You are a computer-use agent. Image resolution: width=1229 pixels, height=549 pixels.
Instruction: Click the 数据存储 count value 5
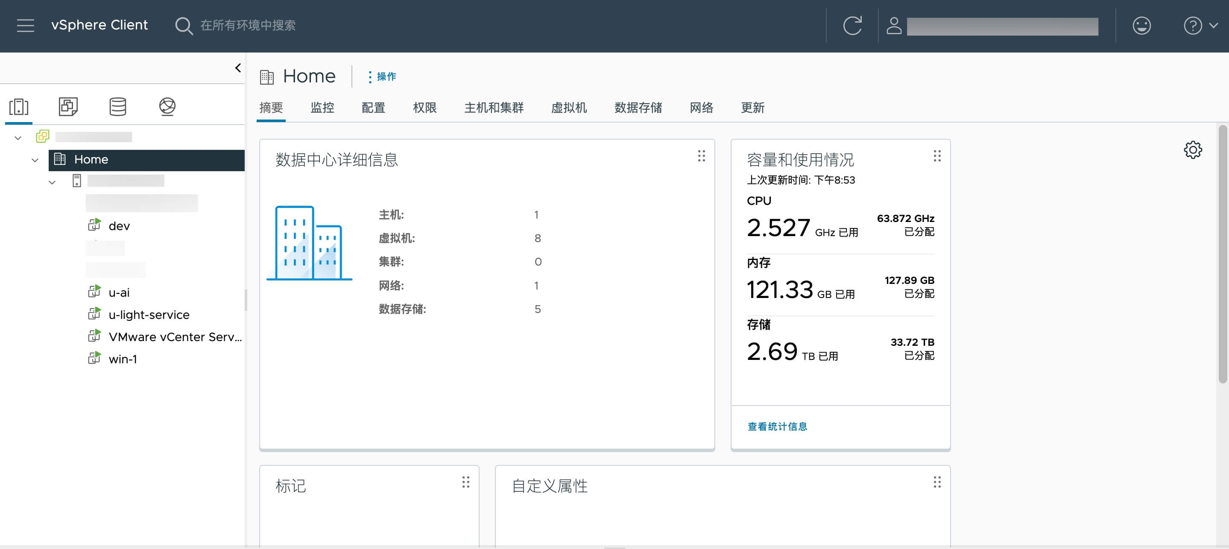point(537,310)
